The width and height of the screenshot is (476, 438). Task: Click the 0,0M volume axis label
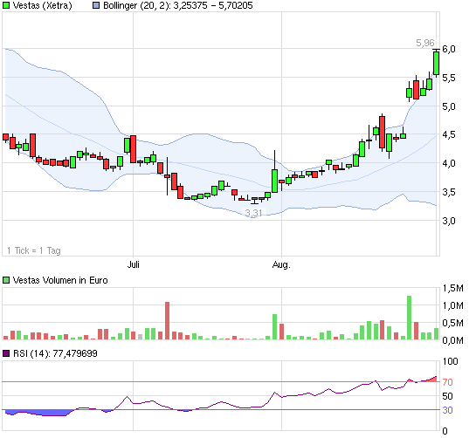[453, 340]
